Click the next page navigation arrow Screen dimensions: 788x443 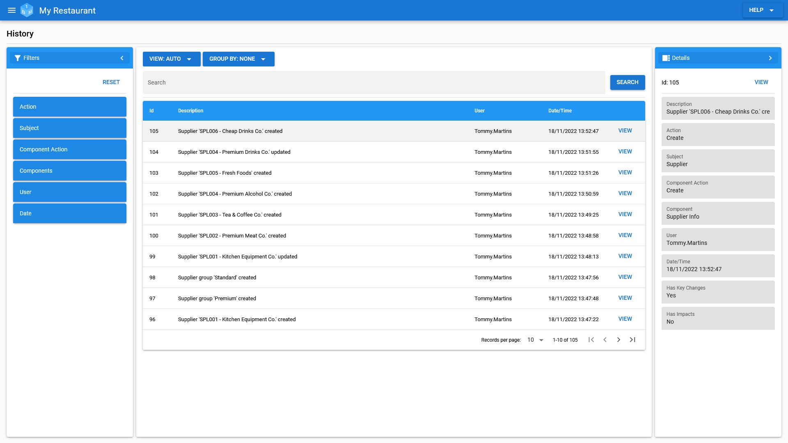tap(618, 340)
